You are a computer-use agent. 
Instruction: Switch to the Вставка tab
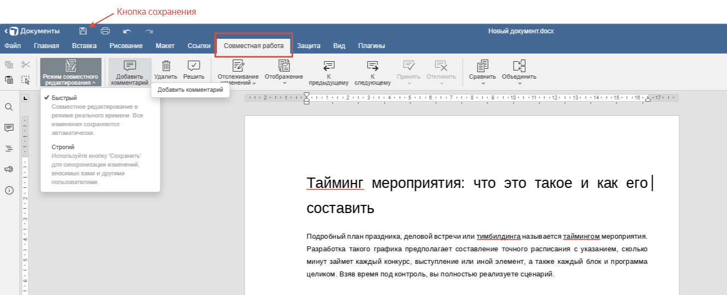tap(84, 46)
